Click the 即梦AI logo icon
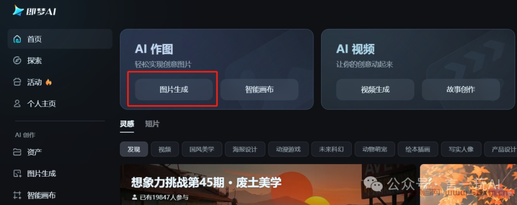The width and height of the screenshot is (517, 205). tap(18, 10)
